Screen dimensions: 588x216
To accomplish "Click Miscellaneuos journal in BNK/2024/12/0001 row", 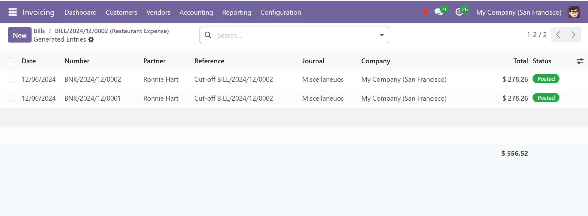I will click(x=323, y=98).
